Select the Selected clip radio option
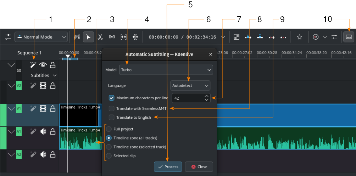356x176 pixels. coord(109,156)
